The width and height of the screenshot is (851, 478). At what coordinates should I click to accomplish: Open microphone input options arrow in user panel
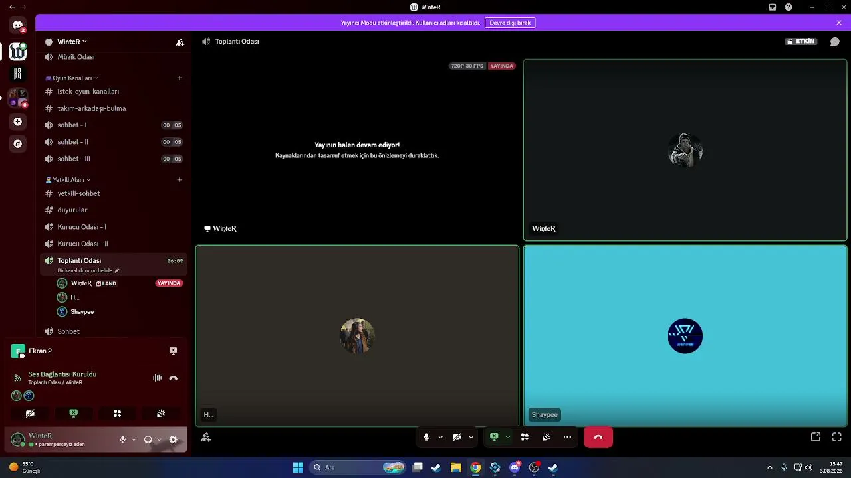134,439
